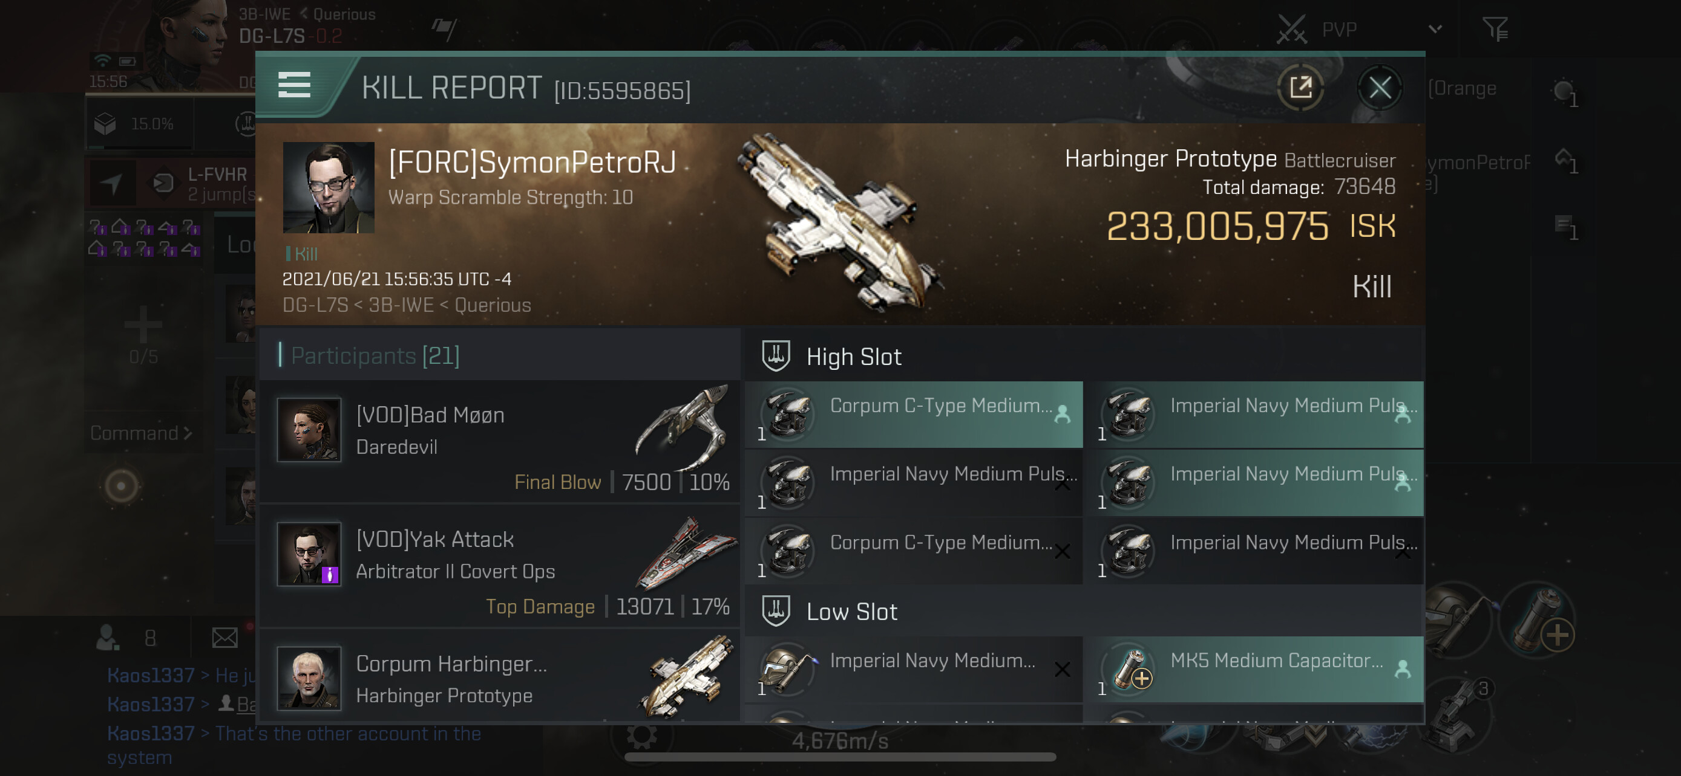Click SymonPetroRJ's victim portrait

328,187
